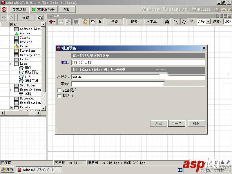Click the leftmost pane layout icon
This screenshot has width=232, height=174.
(217, 16)
